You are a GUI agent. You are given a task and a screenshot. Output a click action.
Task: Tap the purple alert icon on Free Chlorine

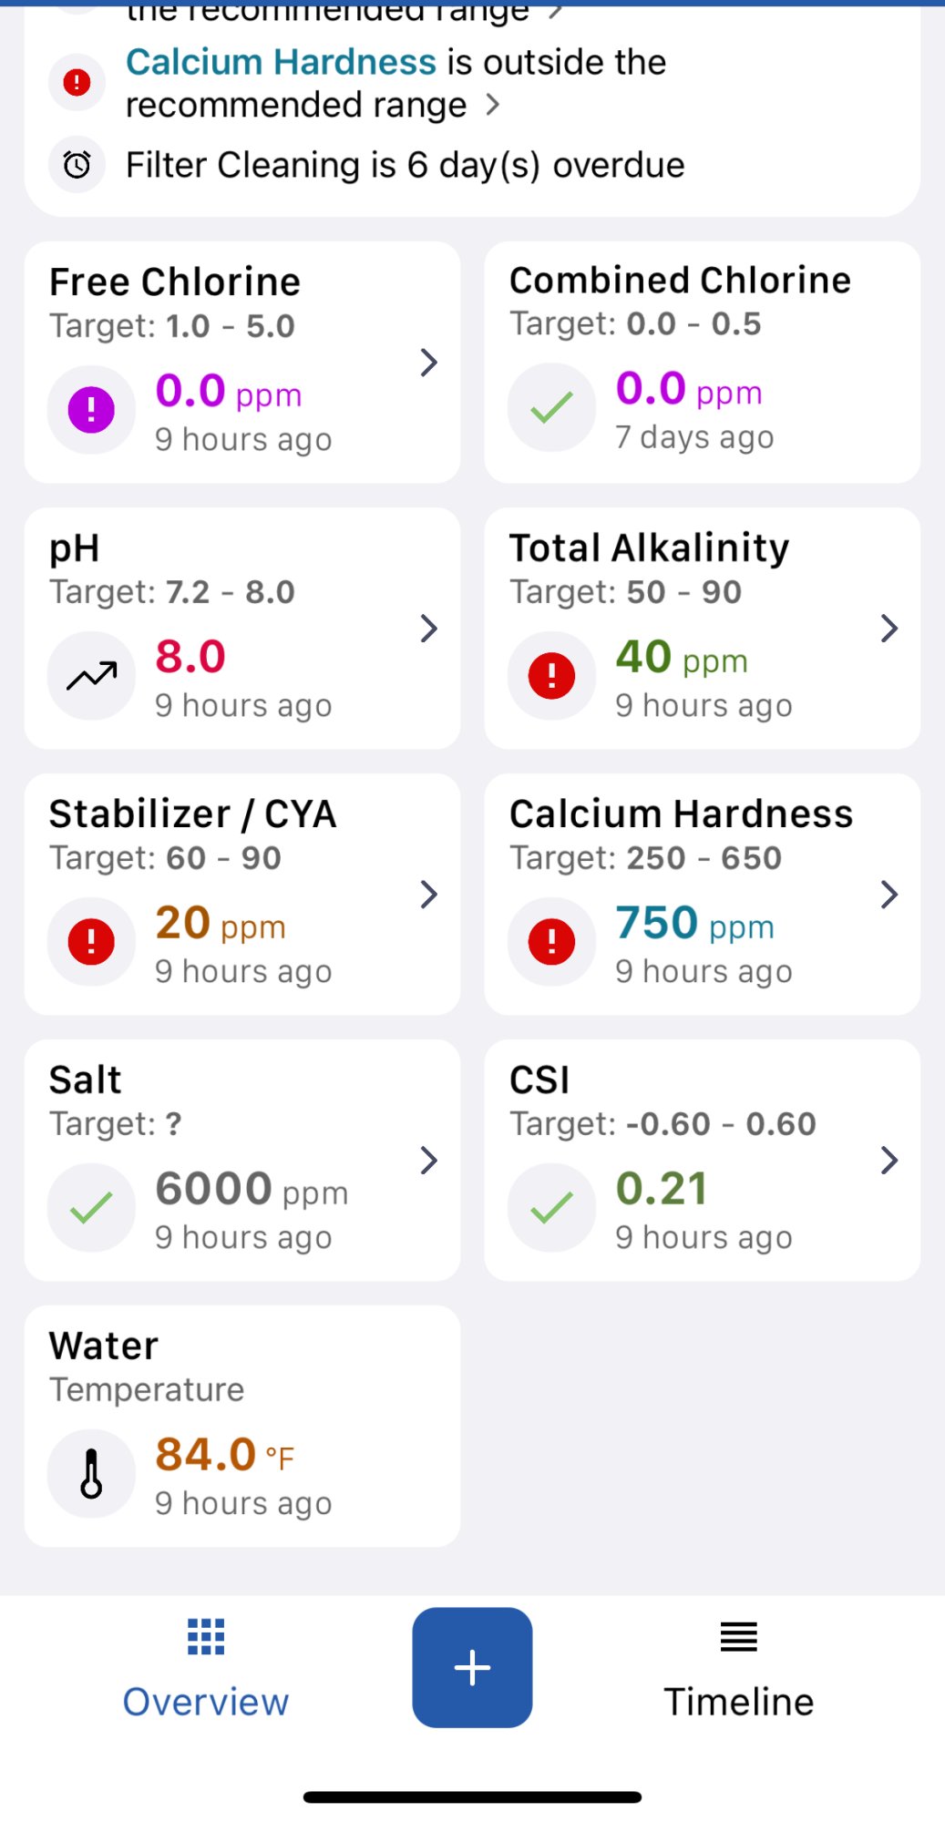point(91,409)
